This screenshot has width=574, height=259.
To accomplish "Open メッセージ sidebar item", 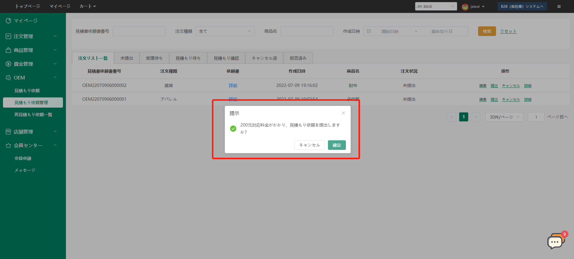I will tap(25, 170).
